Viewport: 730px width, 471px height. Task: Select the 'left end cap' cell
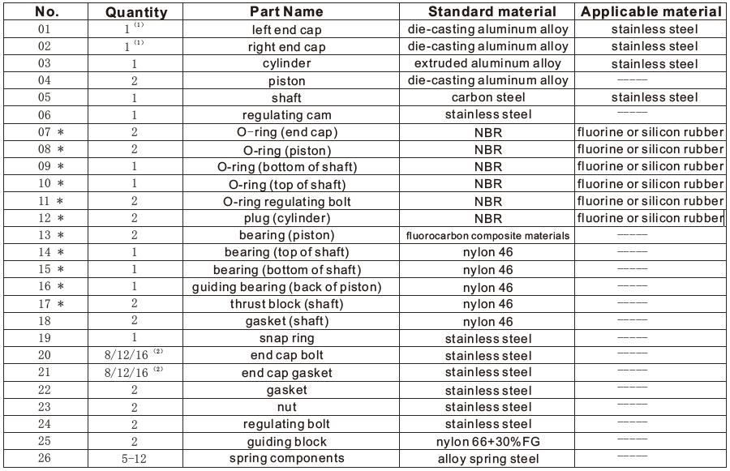(x=286, y=30)
